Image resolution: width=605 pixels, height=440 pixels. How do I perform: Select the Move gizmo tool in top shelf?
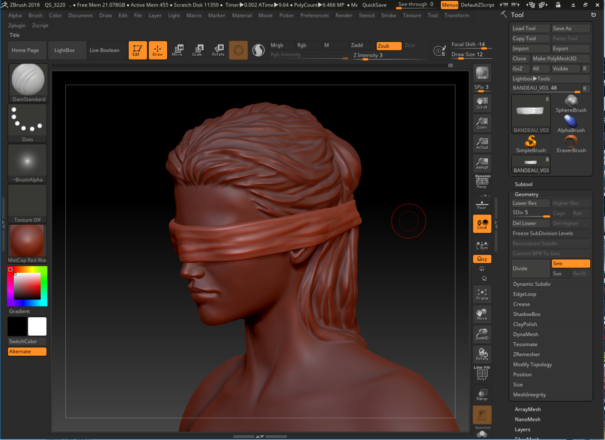tap(177, 50)
